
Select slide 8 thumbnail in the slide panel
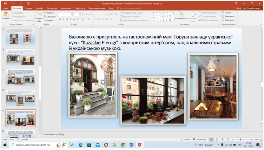[x=21, y=57]
